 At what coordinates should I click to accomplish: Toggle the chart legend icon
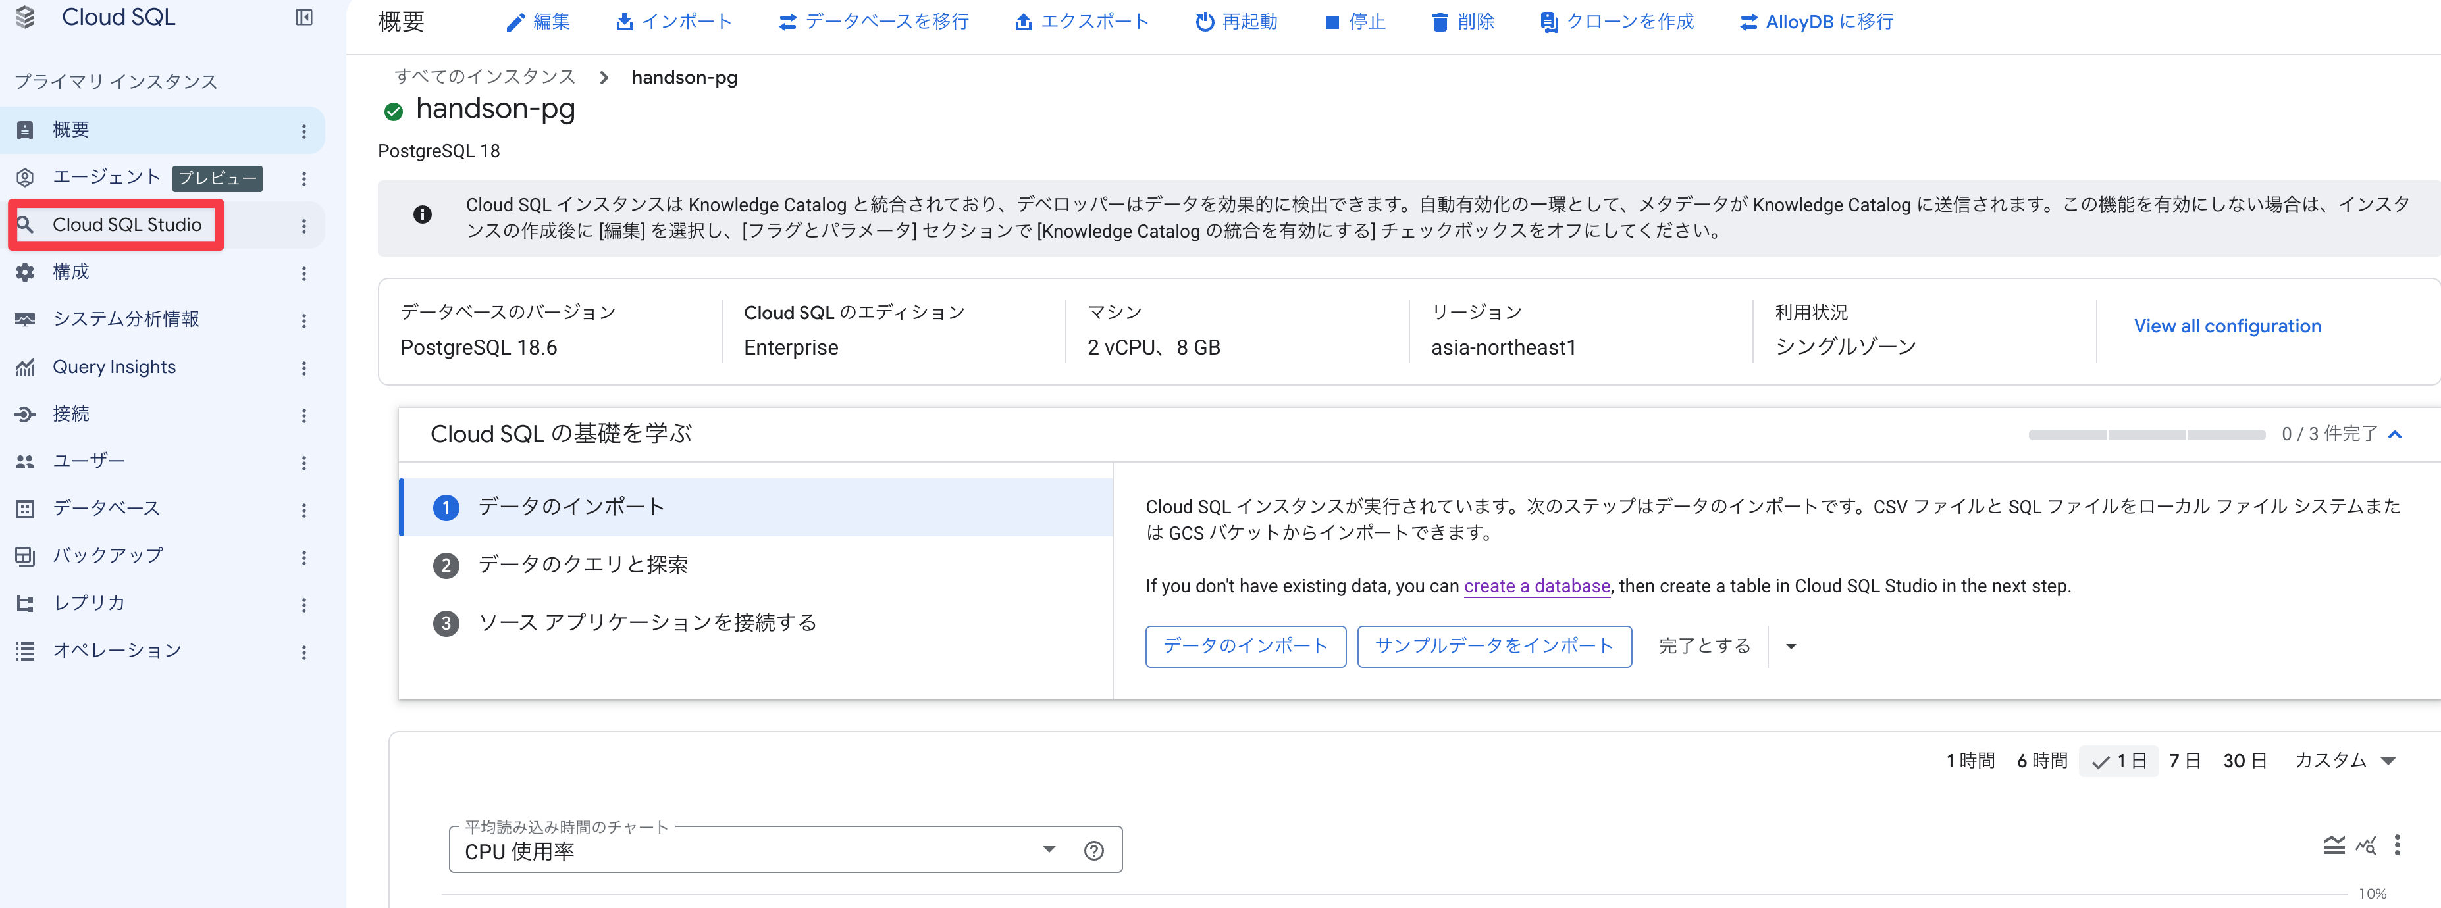point(2334,845)
